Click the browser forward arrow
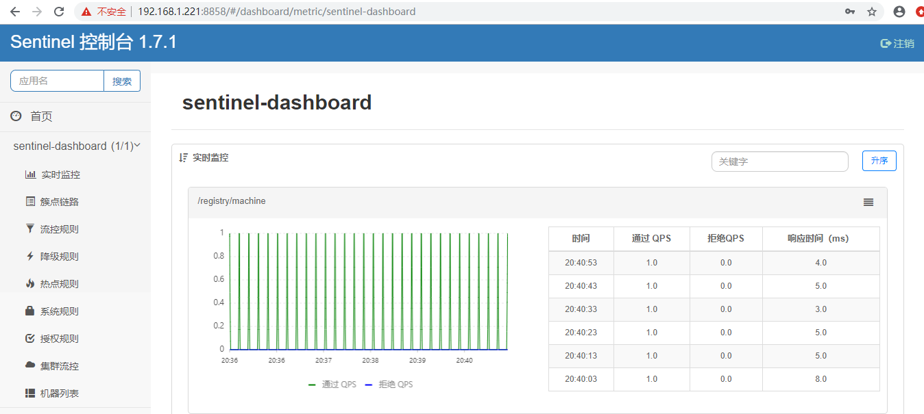 [x=37, y=12]
